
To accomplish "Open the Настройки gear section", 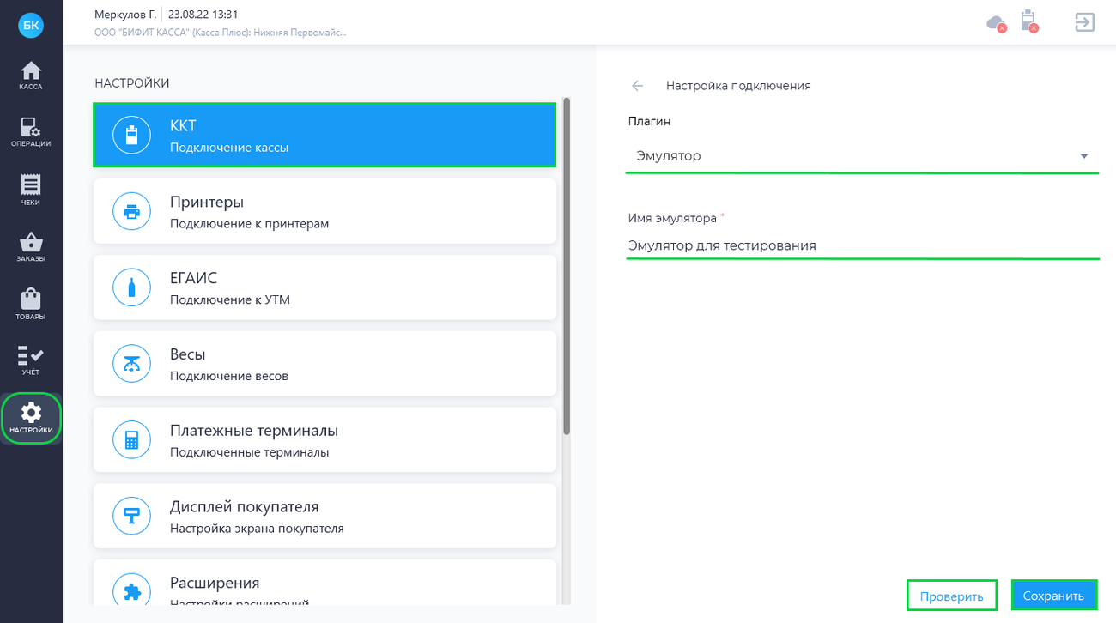I will pos(31,418).
